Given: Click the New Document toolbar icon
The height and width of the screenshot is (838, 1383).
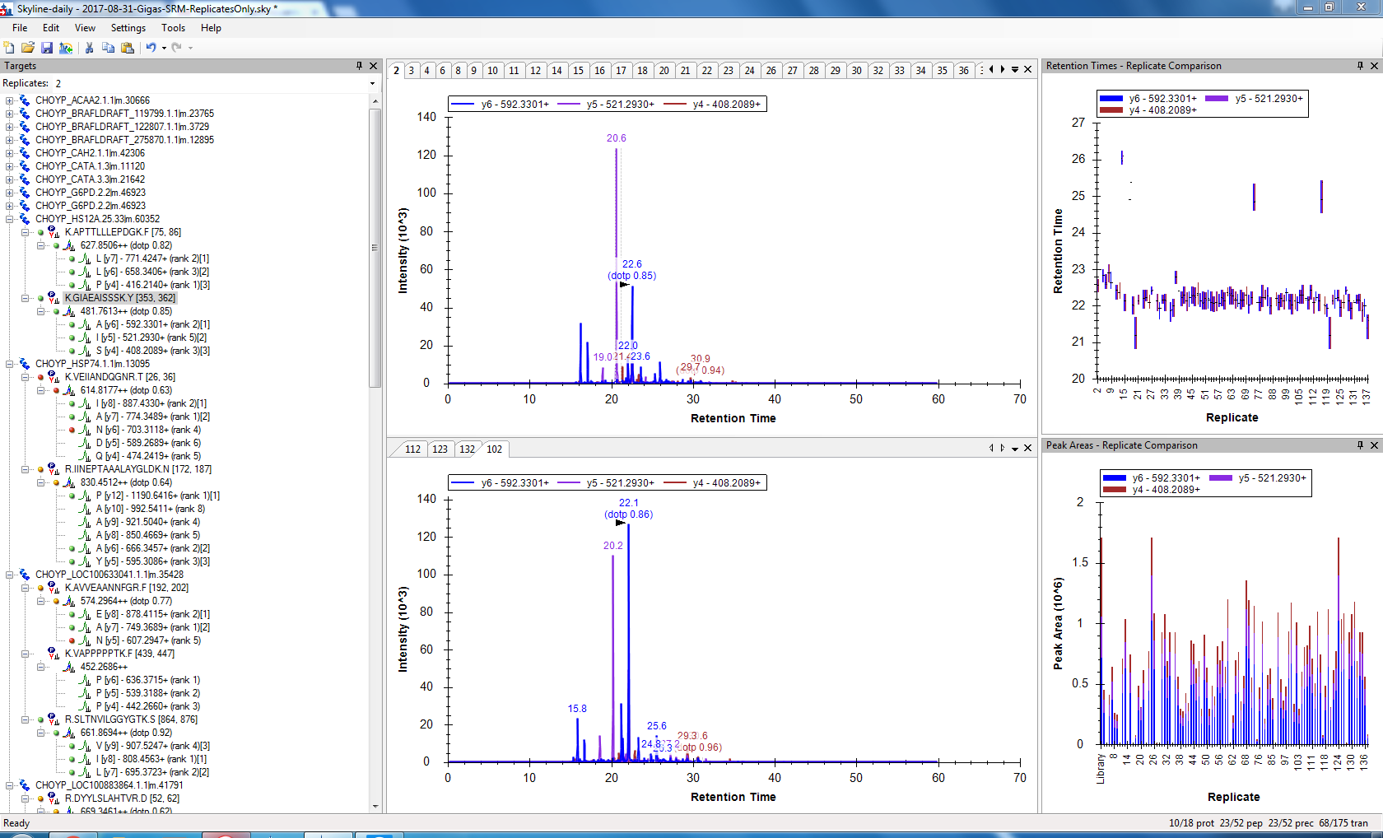Looking at the screenshot, I should (x=9, y=48).
